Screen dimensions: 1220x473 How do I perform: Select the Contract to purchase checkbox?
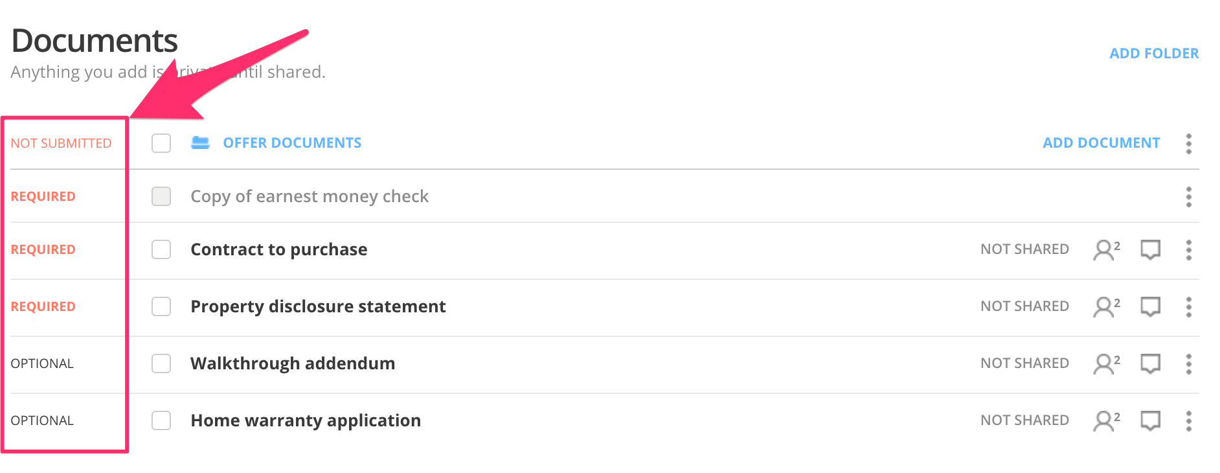click(161, 249)
